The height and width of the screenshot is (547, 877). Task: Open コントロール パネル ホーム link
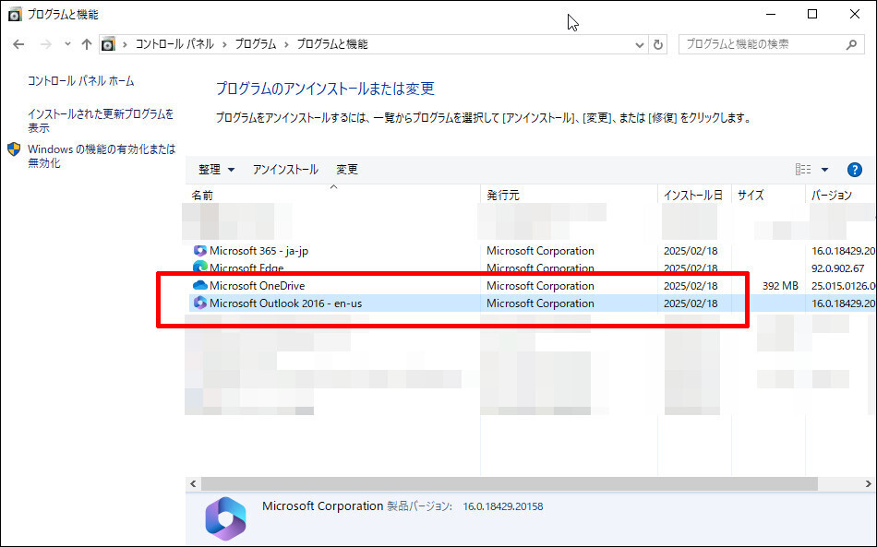81,81
